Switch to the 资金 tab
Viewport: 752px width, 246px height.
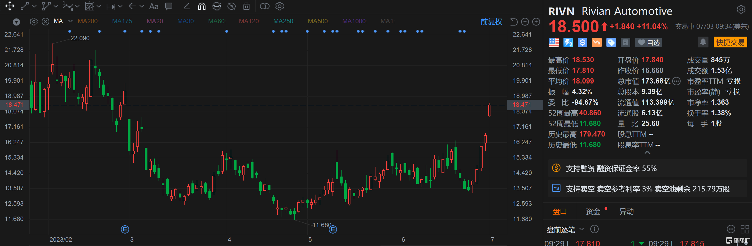593,212
